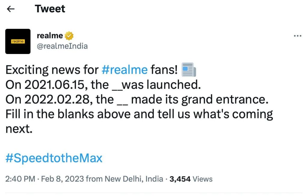Click the 2:40 PM timestamp
The image size is (308, 196).
click(20, 179)
